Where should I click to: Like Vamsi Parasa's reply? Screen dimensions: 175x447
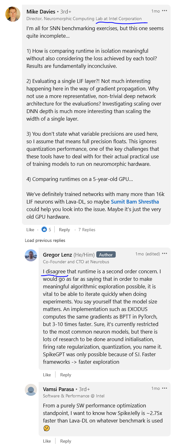coord(47,441)
